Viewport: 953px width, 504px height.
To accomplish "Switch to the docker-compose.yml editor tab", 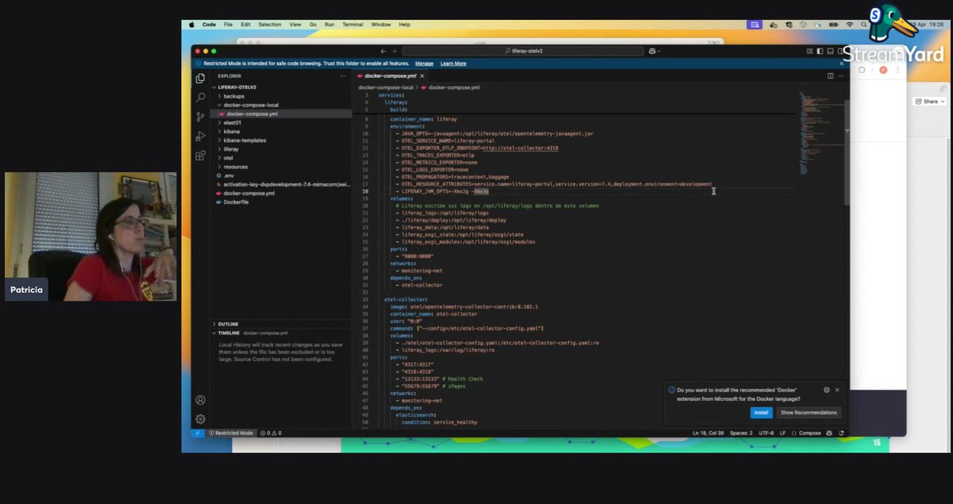I will click(390, 76).
